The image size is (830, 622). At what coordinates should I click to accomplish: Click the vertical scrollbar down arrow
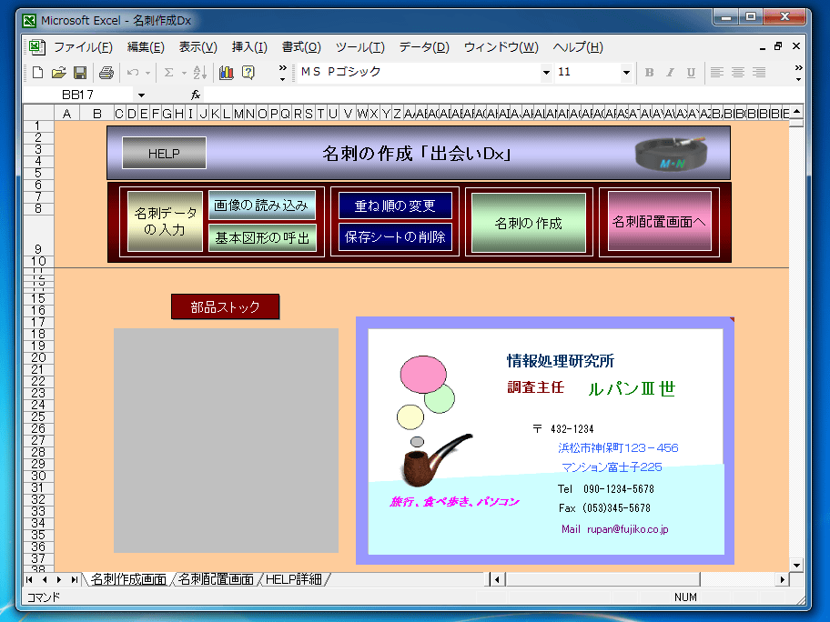pos(796,565)
